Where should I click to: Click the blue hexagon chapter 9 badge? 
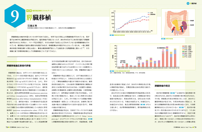click(x=15, y=16)
